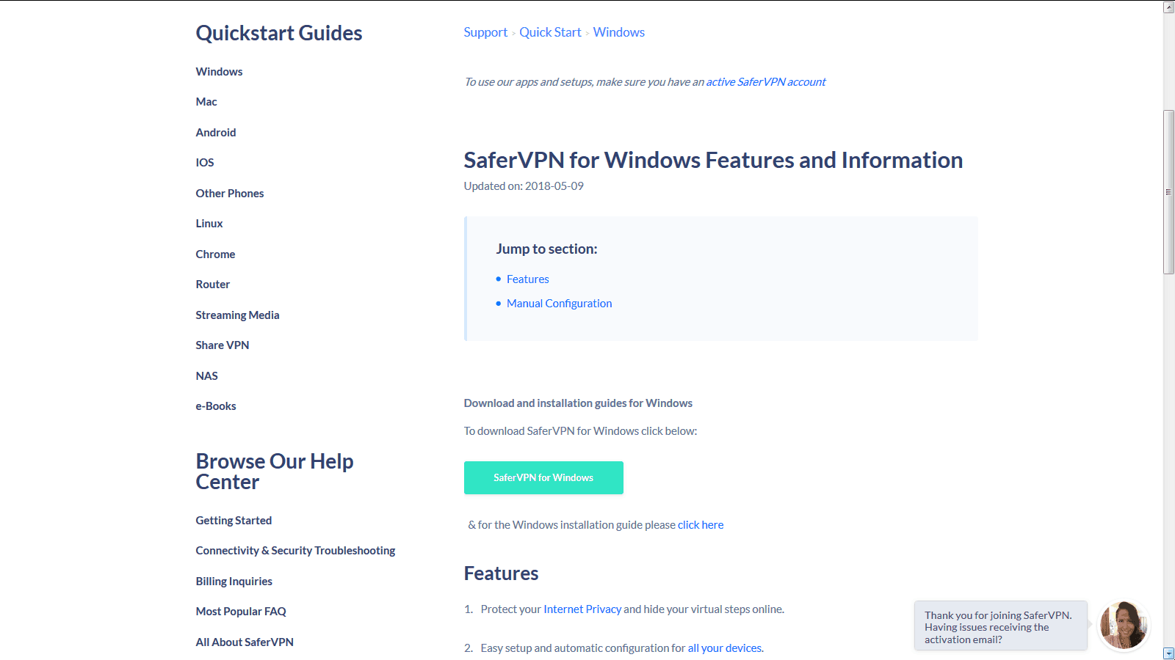
Task: Select the Browse Our Help Center heading
Action: click(x=275, y=472)
